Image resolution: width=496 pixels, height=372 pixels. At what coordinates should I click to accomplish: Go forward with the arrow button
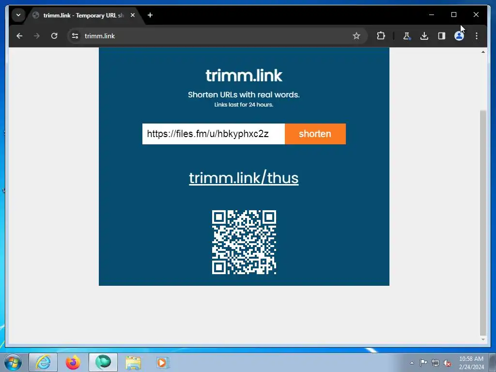(x=37, y=36)
